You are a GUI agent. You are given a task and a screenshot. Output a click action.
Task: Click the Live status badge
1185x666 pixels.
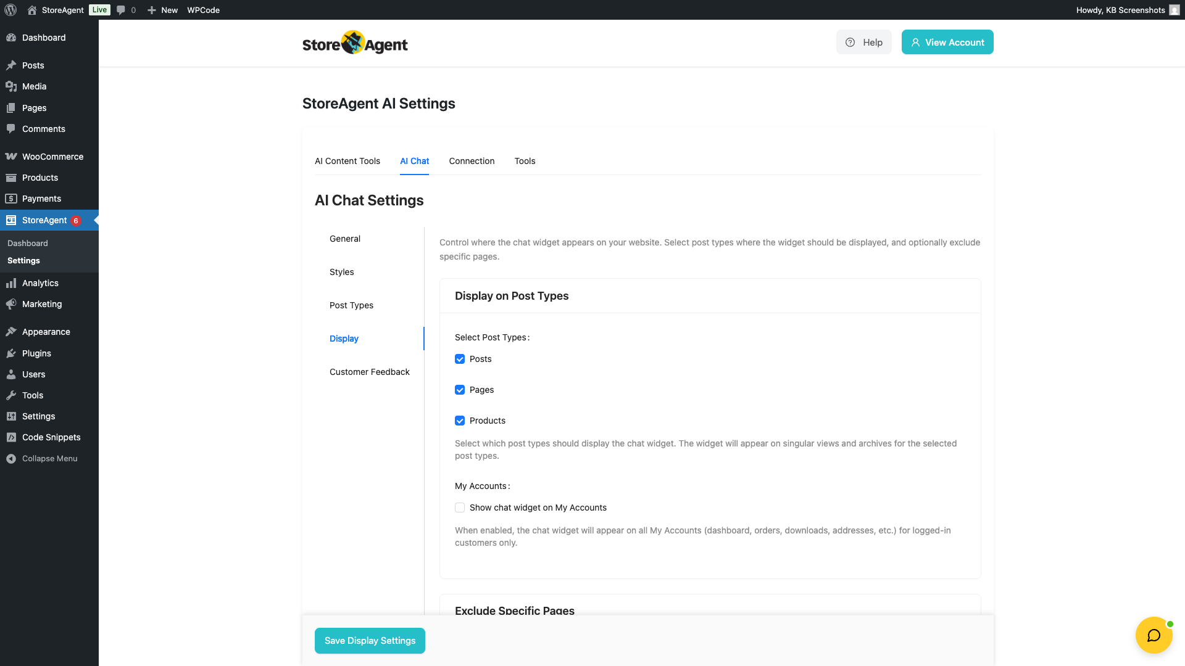pyautogui.click(x=99, y=10)
